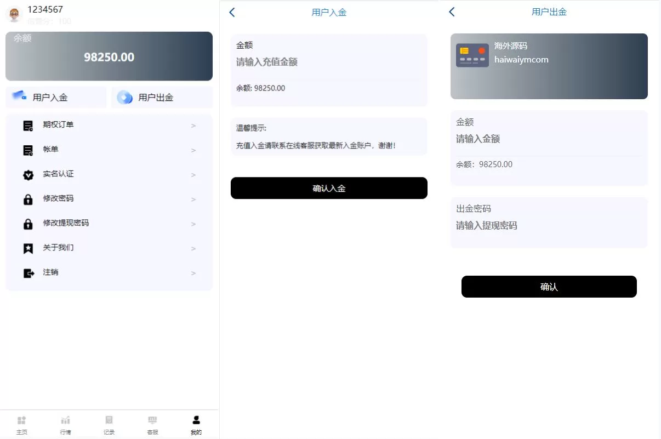The image size is (661, 439).
Task: Click the 余额：98250.00 text on 用户出金
Action: 485,164
